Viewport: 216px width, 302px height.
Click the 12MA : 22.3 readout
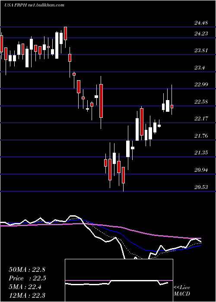point(27,295)
